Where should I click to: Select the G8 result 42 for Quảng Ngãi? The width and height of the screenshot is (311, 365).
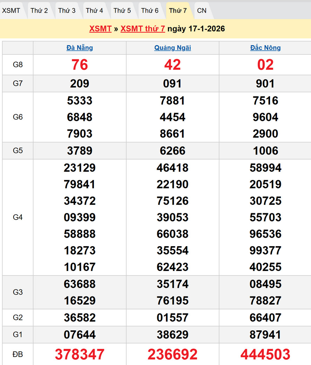[172, 65]
